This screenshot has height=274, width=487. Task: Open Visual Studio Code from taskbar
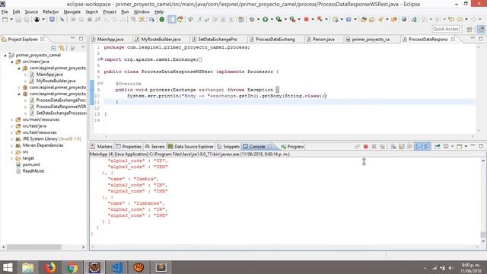[116, 267]
